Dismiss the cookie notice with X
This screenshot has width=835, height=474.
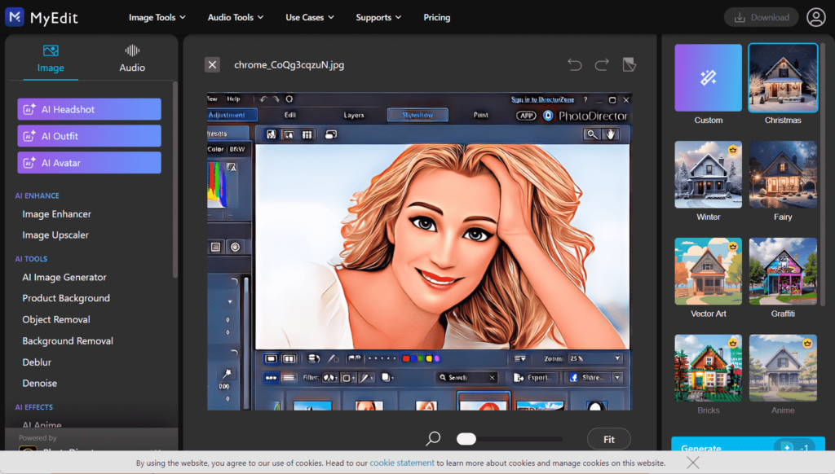[x=693, y=463]
